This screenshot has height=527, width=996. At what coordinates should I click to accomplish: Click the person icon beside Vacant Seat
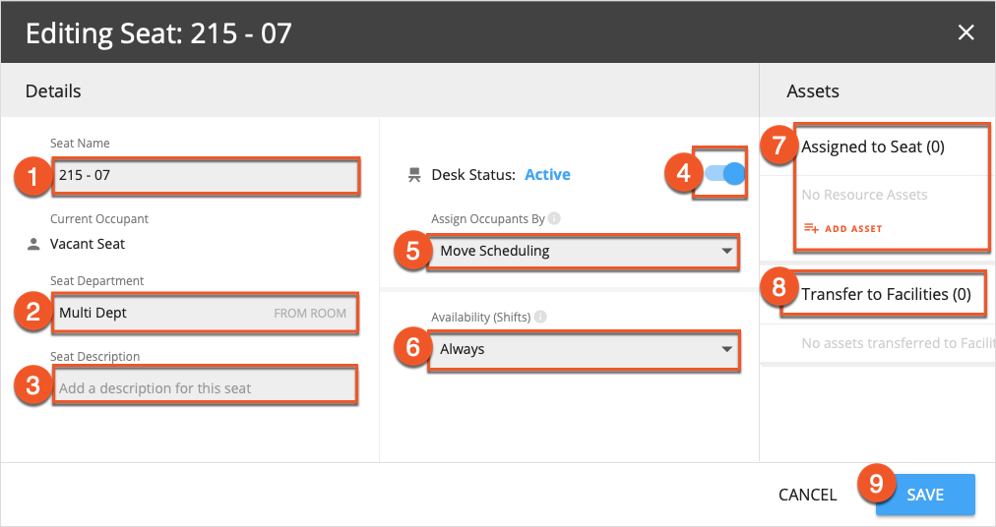(x=32, y=244)
